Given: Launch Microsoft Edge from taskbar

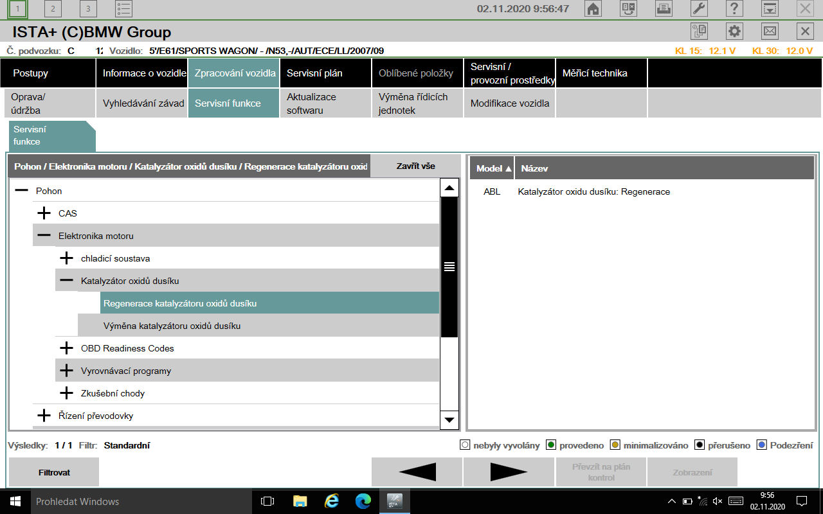Looking at the screenshot, I should [363, 501].
